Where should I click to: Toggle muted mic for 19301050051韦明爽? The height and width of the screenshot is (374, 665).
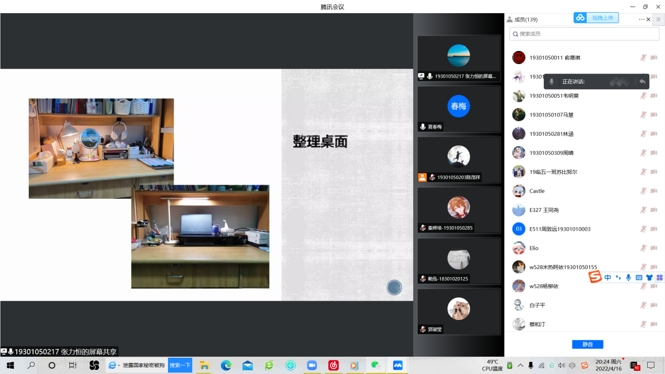(x=643, y=95)
